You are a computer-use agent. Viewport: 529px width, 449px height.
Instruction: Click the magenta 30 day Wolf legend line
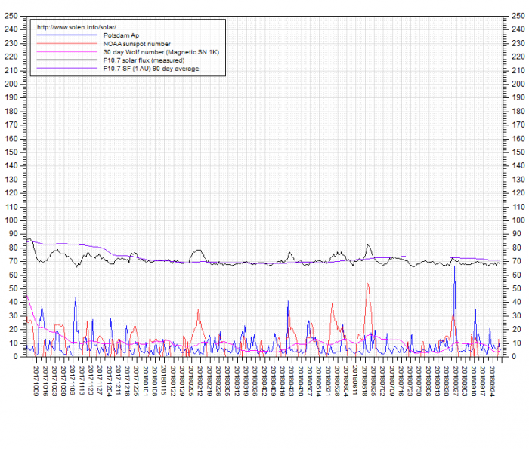tap(68, 52)
